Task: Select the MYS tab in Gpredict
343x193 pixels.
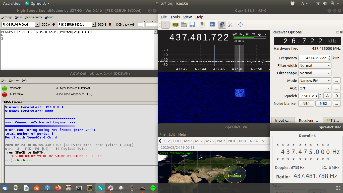Action: 210,141
